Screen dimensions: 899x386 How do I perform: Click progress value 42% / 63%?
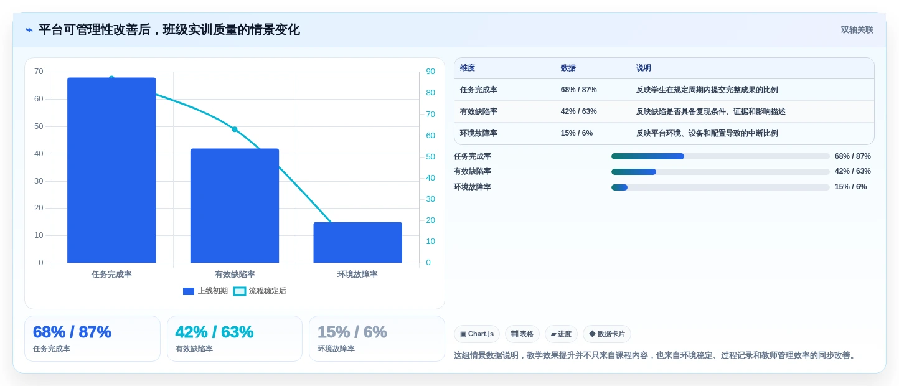point(853,171)
